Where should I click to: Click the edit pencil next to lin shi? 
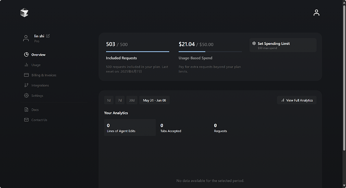pos(48,36)
